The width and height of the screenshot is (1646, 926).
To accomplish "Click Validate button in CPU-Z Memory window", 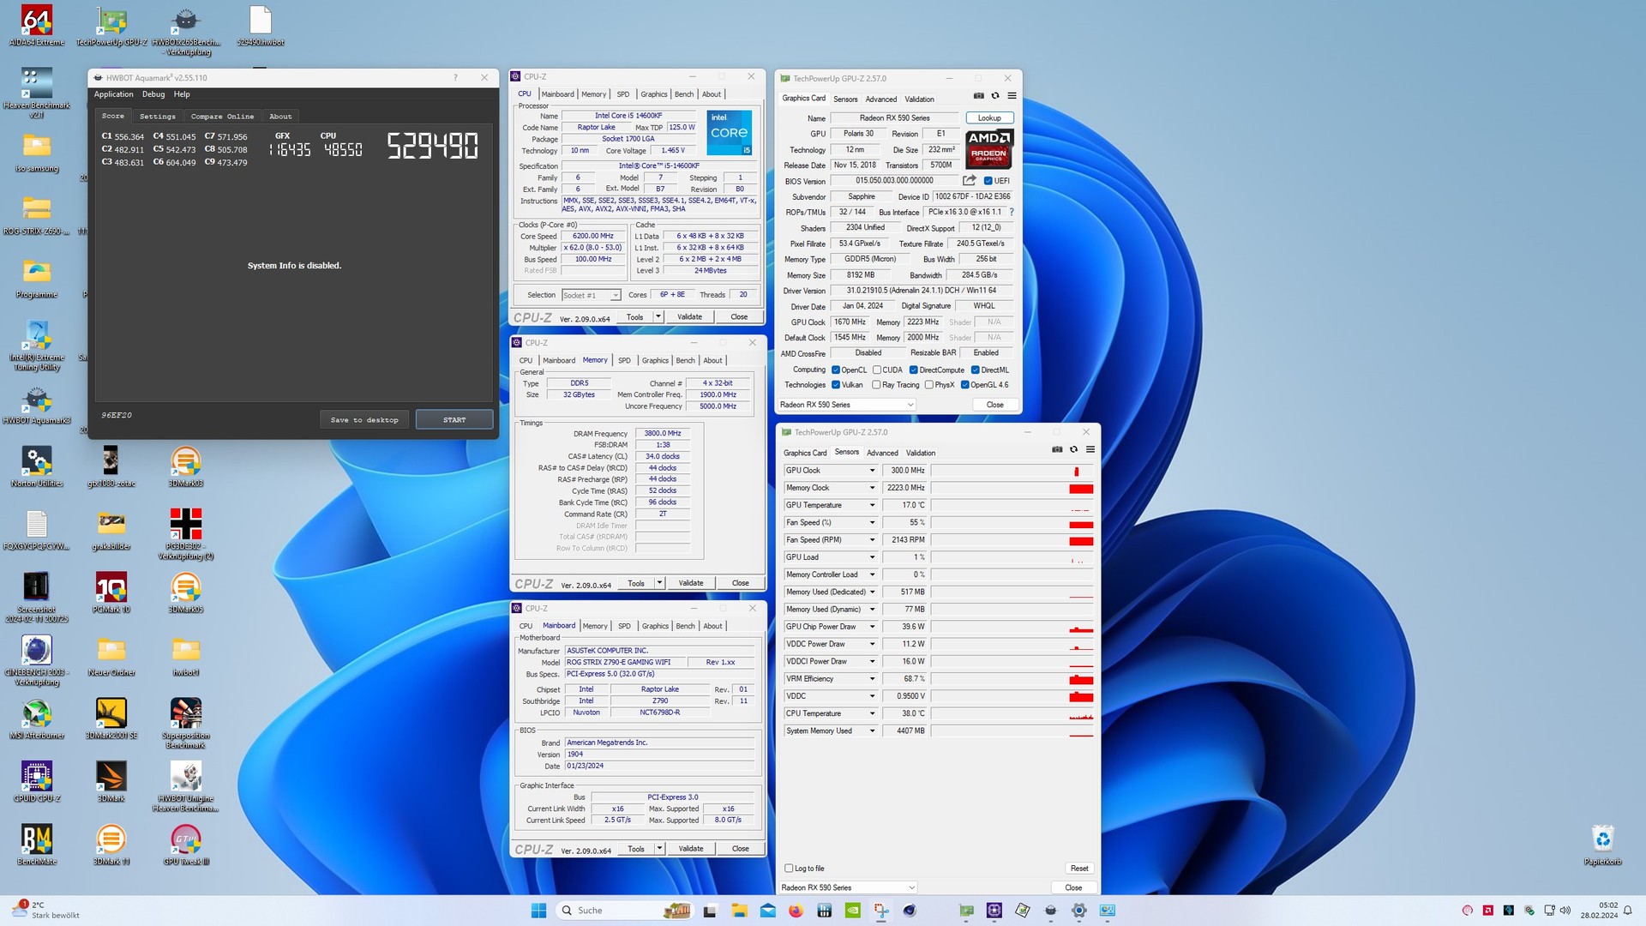I will pyautogui.click(x=691, y=583).
